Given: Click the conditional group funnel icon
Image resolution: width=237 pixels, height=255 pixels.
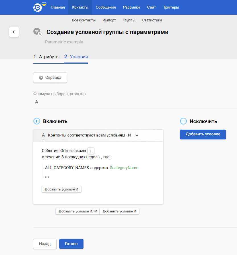Looking at the screenshot, I should [37, 32].
